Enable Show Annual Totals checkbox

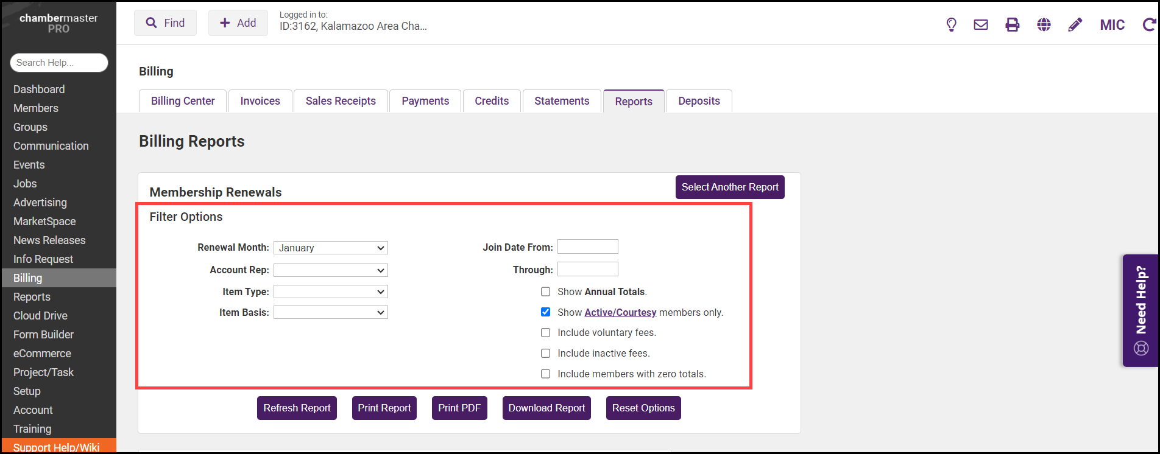pos(545,292)
